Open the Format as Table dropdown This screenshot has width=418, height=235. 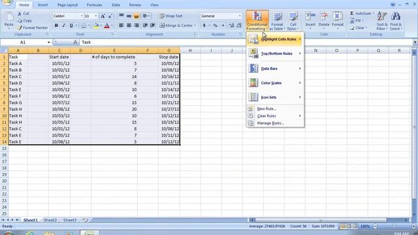pos(277,21)
